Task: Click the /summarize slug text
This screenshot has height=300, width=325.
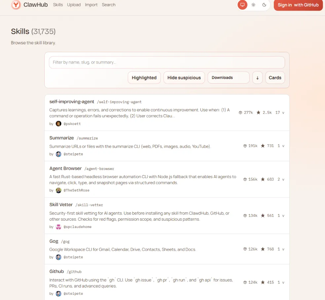Action: pyautogui.click(x=87, y=138)
